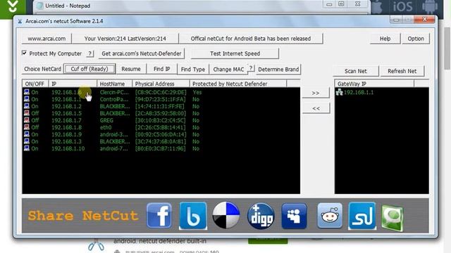Share via the Reddit icon
Screen dimensions: 451x253
click(x=330, y=216)
